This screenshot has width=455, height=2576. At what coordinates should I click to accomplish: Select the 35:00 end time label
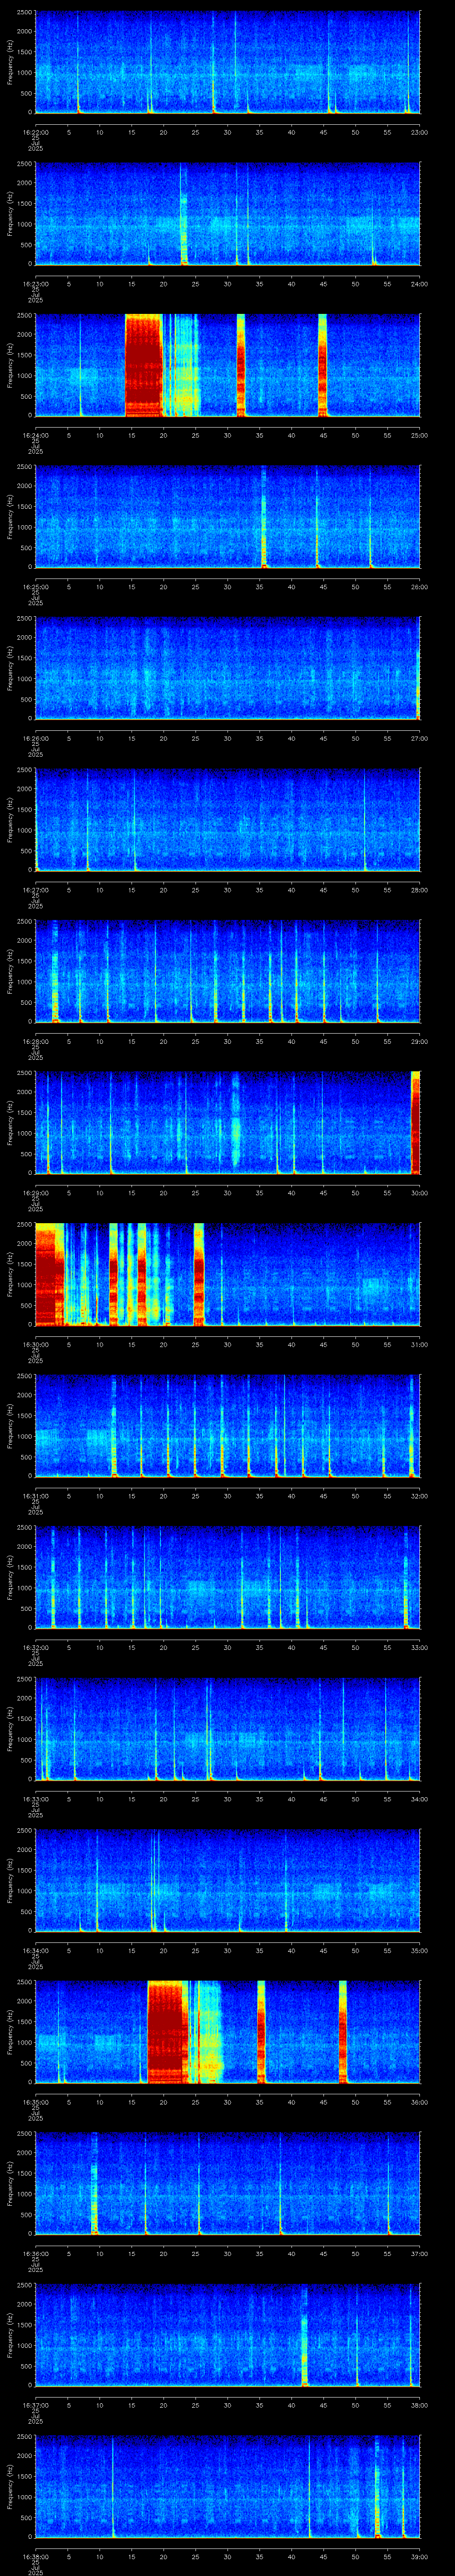point(419,1950)
